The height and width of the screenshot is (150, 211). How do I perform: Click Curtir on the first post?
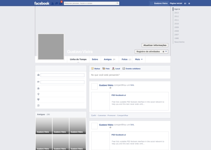pyautogui.click(x=94, y=115)
